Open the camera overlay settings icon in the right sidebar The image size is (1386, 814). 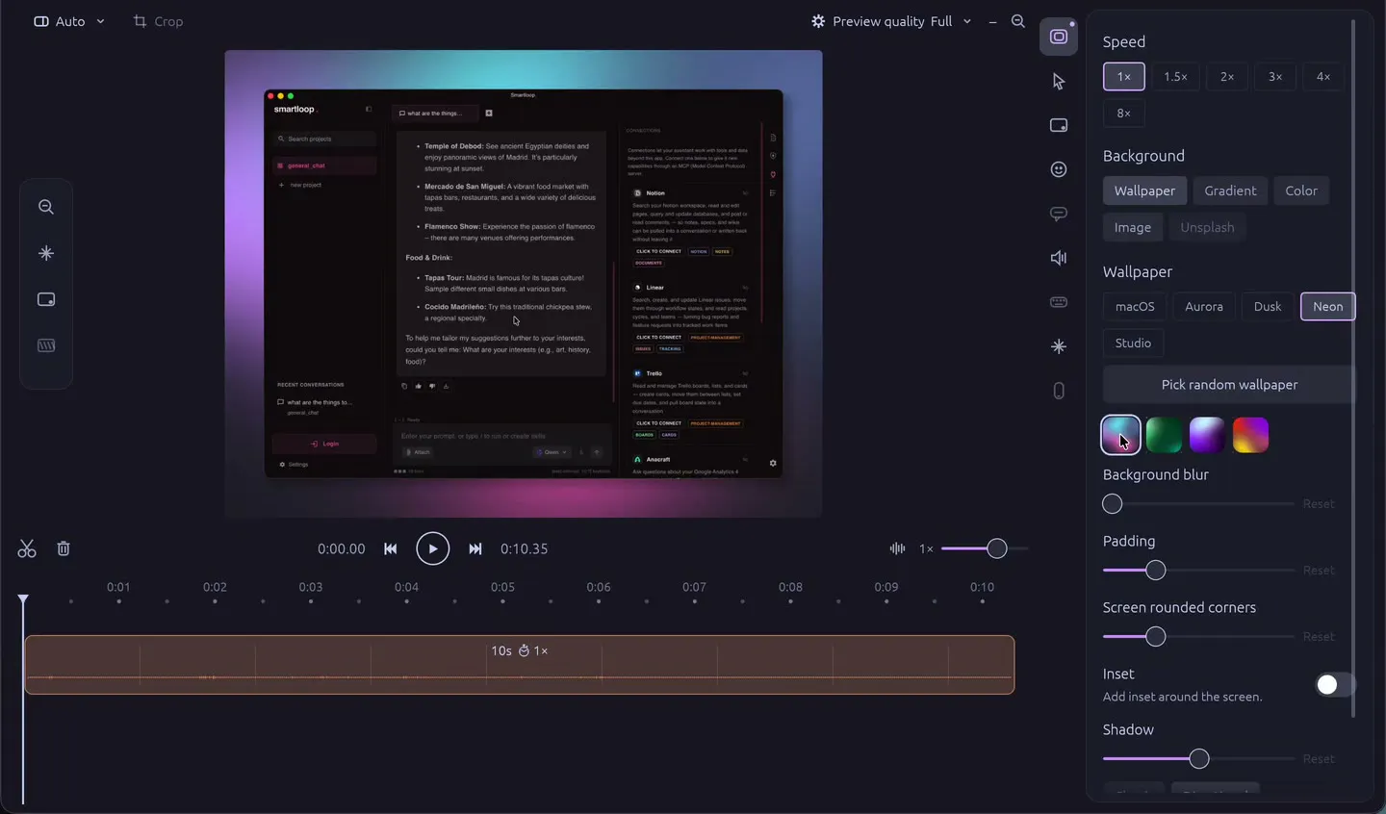(x=1059, y=125)
